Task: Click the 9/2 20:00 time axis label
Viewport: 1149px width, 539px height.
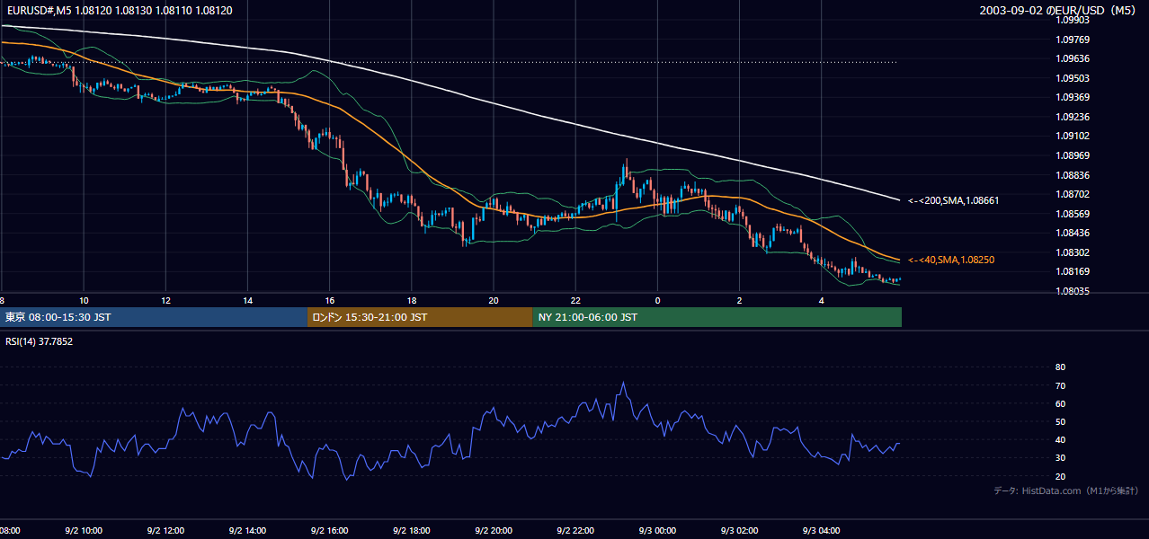Action: pyautogui.click(x=493, y=531)
